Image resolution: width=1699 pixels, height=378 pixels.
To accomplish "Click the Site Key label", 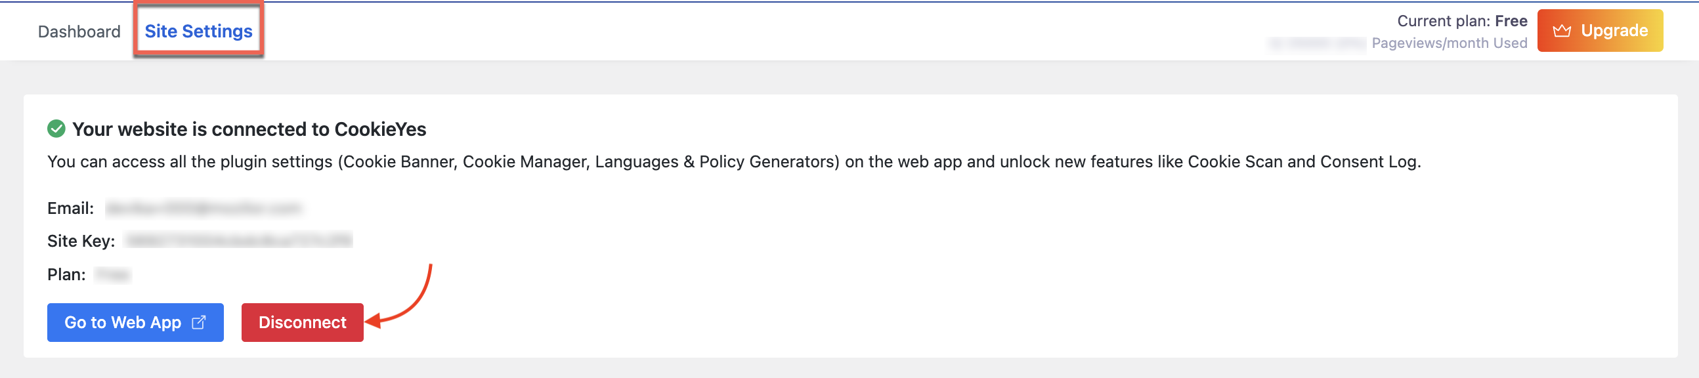I will pos(81,241).
